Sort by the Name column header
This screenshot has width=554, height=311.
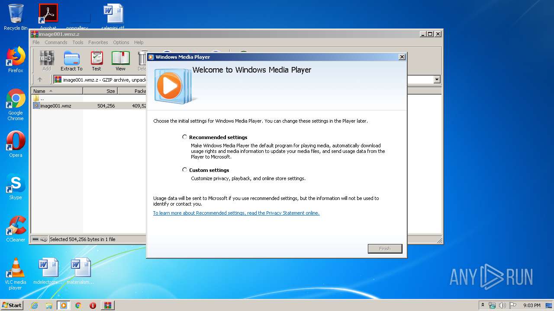point(57,91)
